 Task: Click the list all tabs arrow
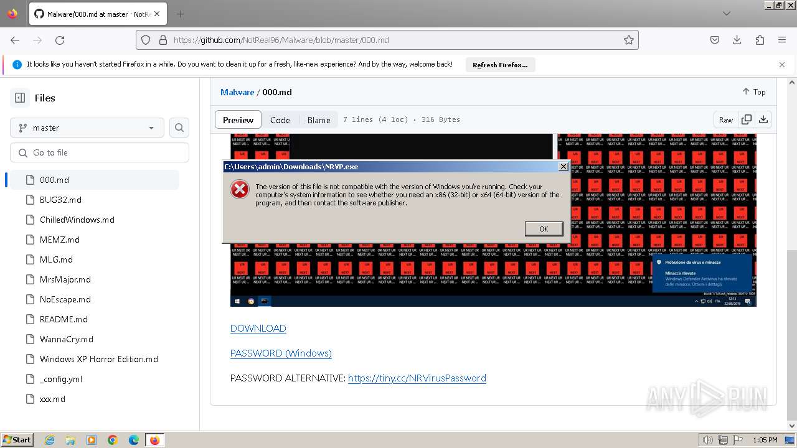pyautogui.click(x=727, y=14)
